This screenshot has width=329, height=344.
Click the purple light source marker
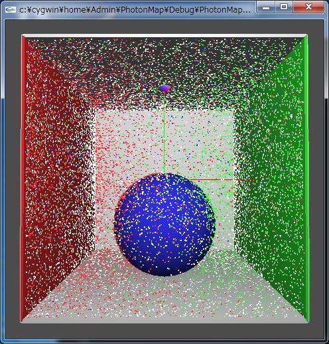164,88
